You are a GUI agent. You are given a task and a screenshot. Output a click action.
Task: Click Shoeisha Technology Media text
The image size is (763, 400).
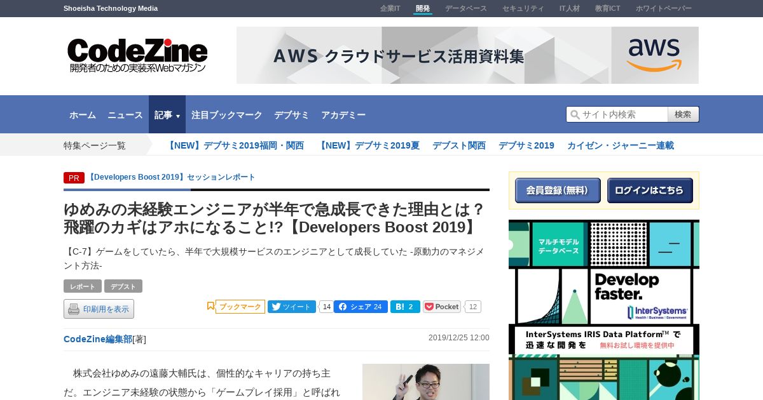[111, 8]
